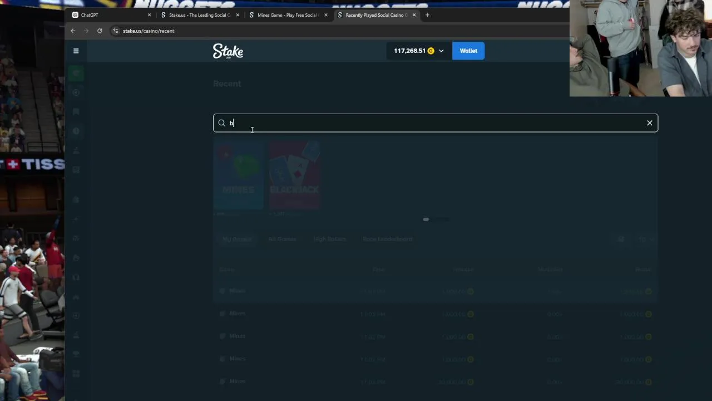Click the site information icon in address bar
Image resolution: width=712 pixels, height=401 pixels.
(x=116, y=31)
